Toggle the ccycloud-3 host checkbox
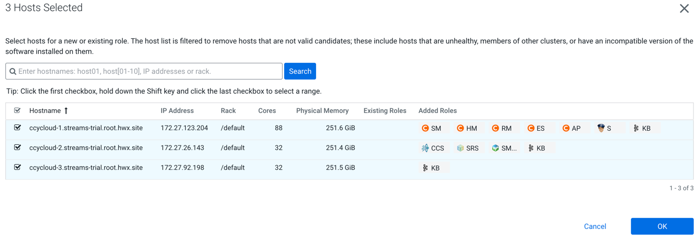Viewport: 697px width, 240px height. (x=17, y=167)
